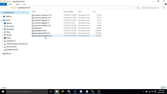167x94 pixels.
Task: Open the address bar history dropdown
Action: click(x=136, y=8)
